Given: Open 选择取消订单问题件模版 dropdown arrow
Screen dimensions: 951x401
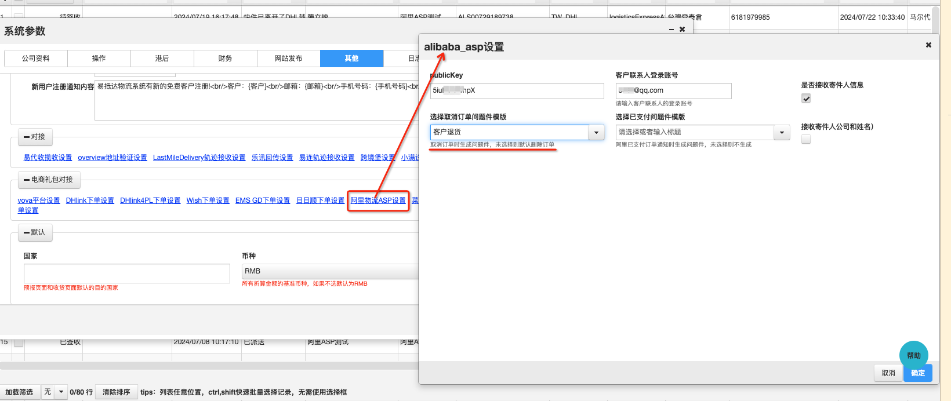Looking at the screenshot, I should tap(596, 133).
